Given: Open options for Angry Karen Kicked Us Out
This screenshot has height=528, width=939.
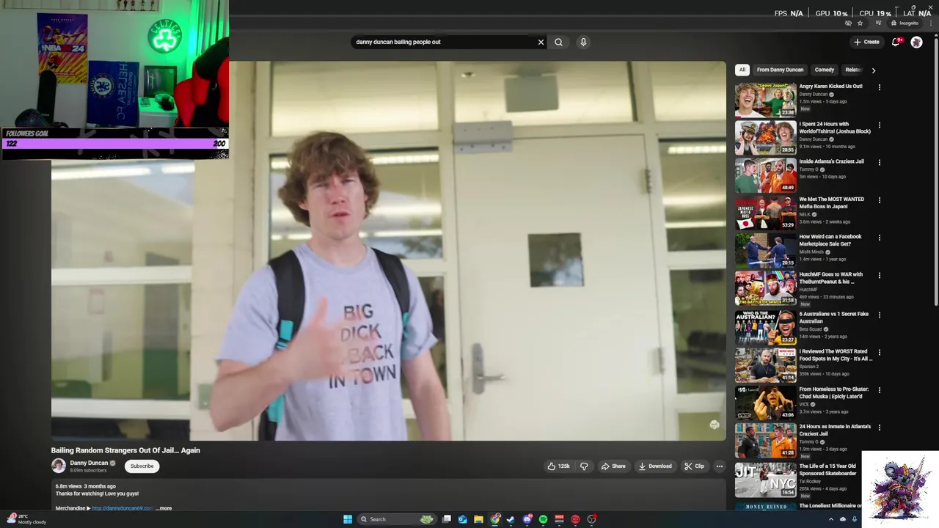Looking at the screenshot, I should click(x=879, y=87).
